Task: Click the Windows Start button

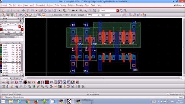Action: (3, 101)
